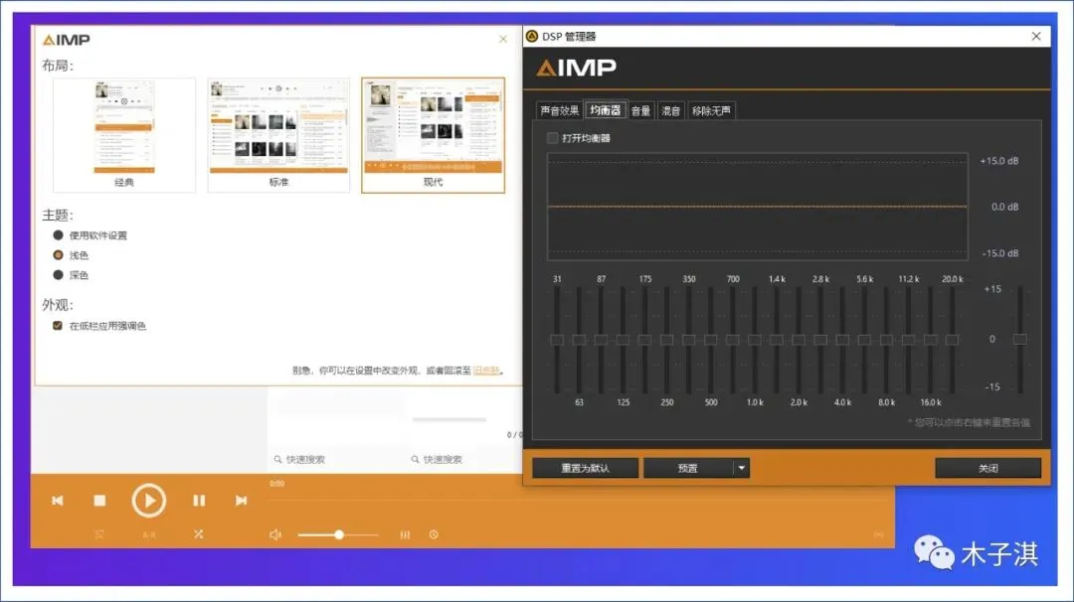The image size is (1074, 602).
Task: Open the timer clock icon in the player bar
Action: coord(434,534)
